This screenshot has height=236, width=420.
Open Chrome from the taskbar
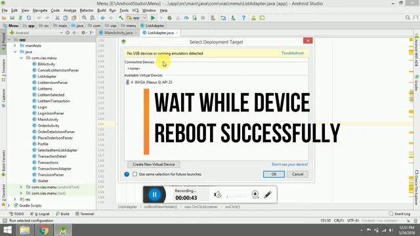(x=44, y=230)
